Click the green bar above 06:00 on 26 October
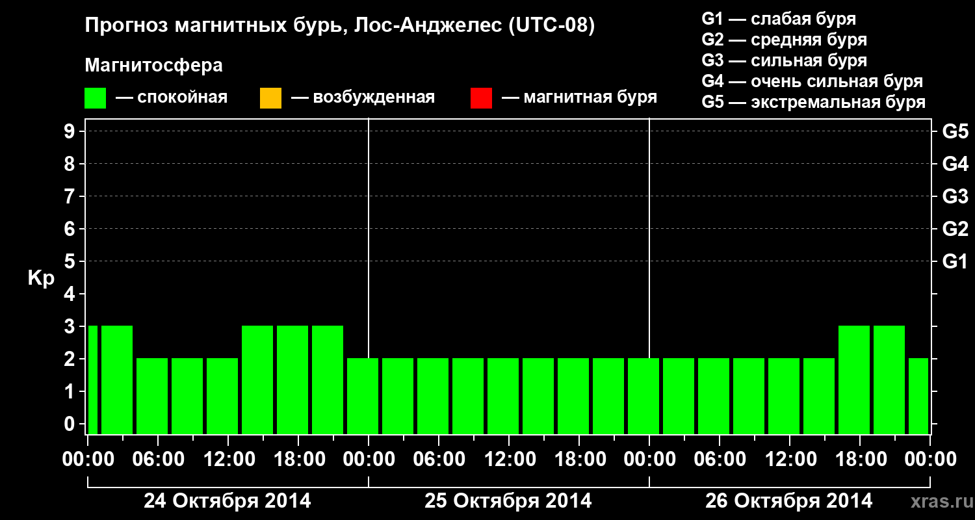 pos(714,396)
